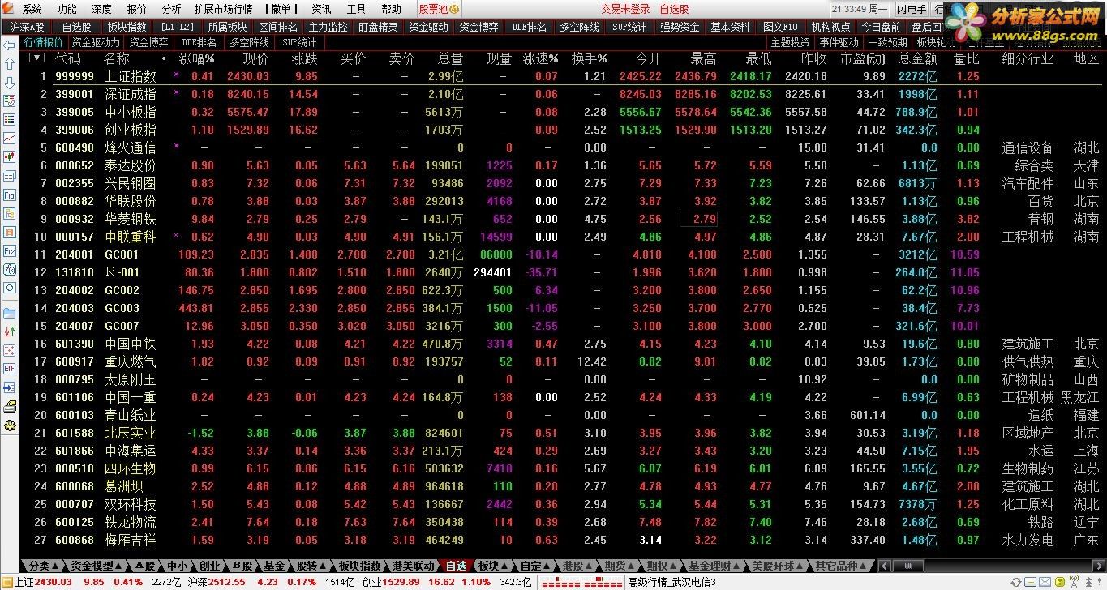Screen dimensions: 1107x590
Task: Click the 盯盘精灵 toolbar button
Action: 378,27
